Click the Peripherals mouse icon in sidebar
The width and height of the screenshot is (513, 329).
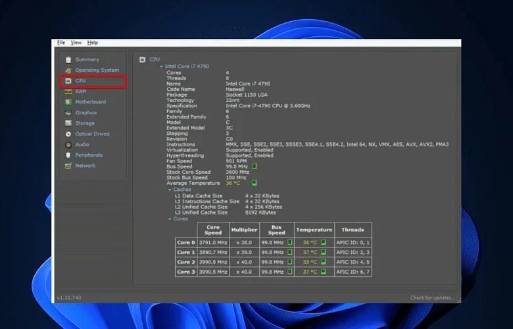(x=68, y=155)
